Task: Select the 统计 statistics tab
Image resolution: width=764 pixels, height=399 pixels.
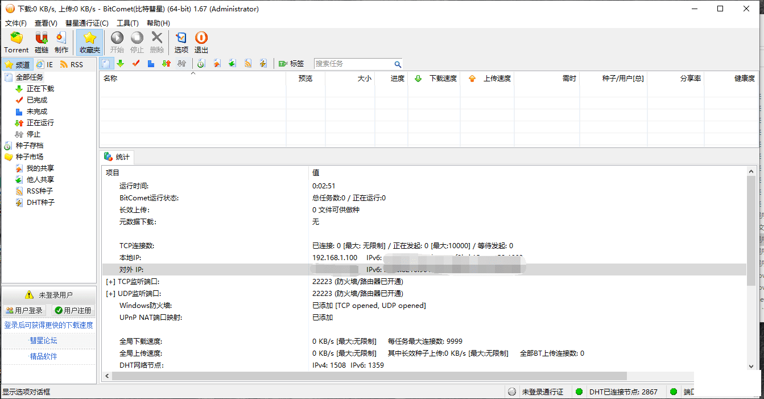Action: pyautogui.click(x=117, y=157)
